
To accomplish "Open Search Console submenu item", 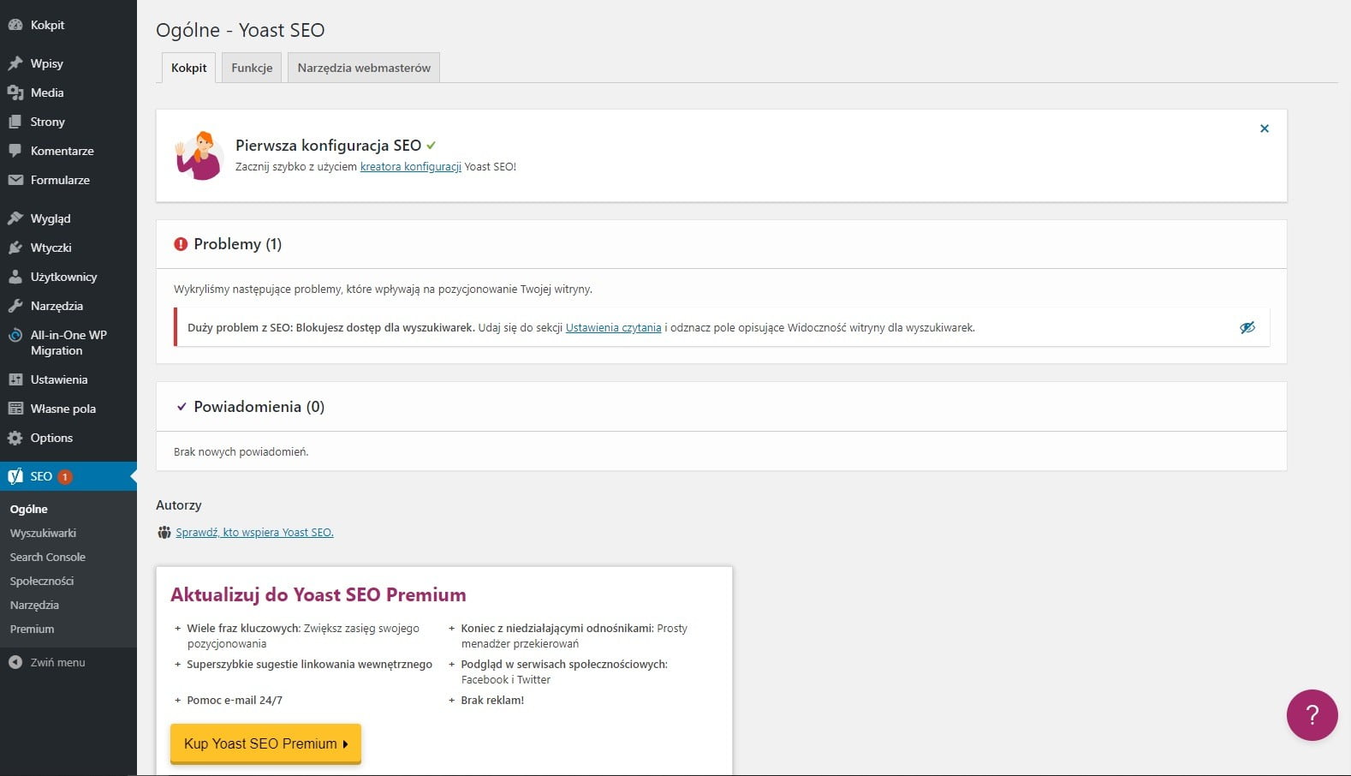I will point(48,557).
